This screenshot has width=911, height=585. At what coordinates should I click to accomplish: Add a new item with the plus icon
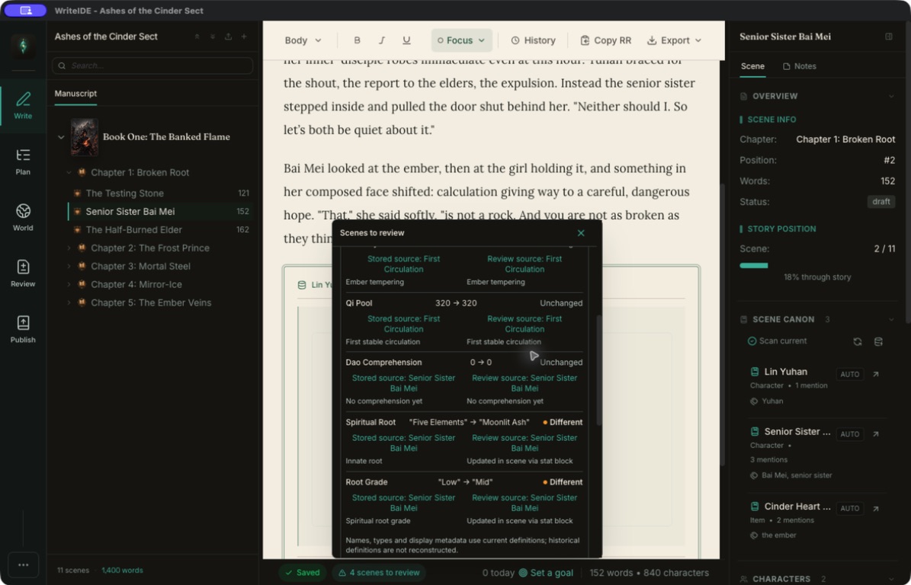point(244,37)
